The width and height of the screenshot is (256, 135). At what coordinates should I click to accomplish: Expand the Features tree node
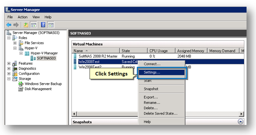pyautogui.click(x=9, y=63)
